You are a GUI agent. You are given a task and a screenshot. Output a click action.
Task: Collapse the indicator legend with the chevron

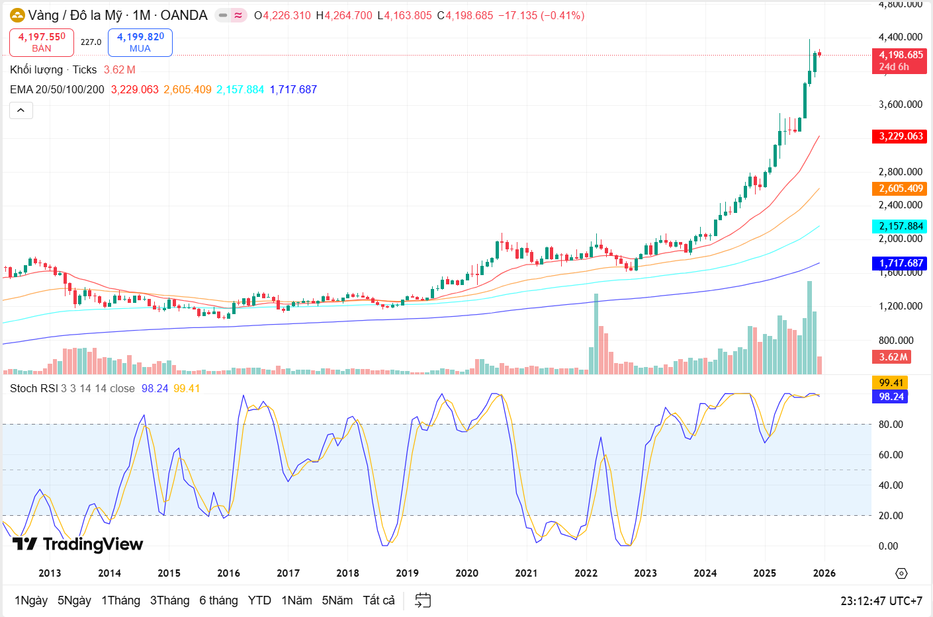[21, 110]
